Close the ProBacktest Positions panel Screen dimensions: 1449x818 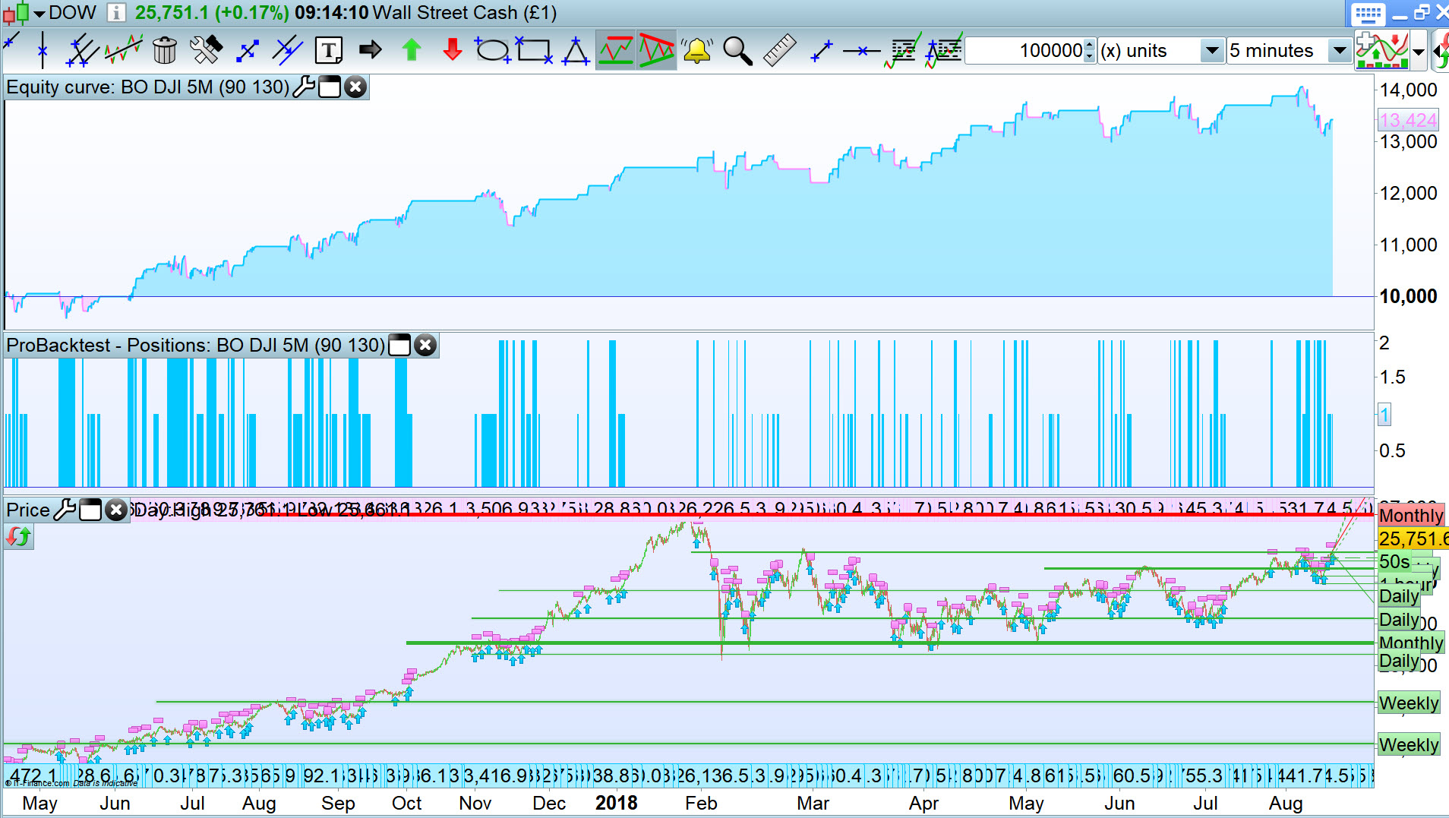(x=425, y=346)
